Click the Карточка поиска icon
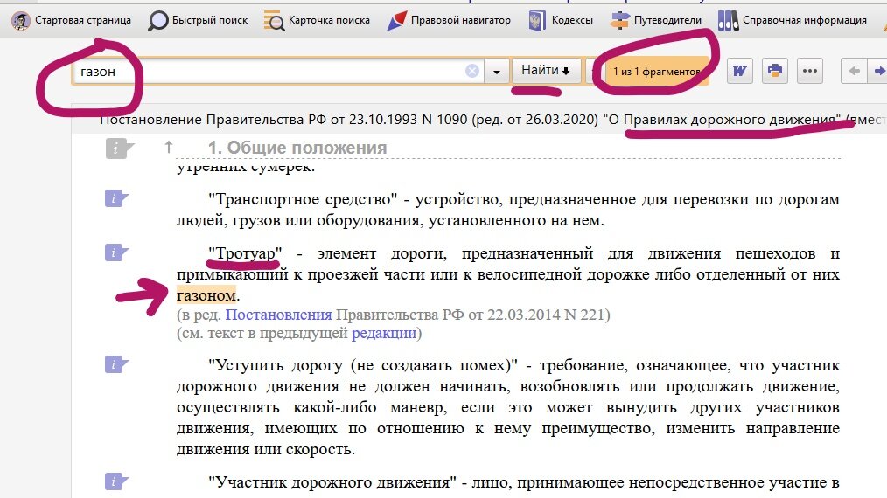The height and width of the screenshot is (498, 887). click(275, 21)
